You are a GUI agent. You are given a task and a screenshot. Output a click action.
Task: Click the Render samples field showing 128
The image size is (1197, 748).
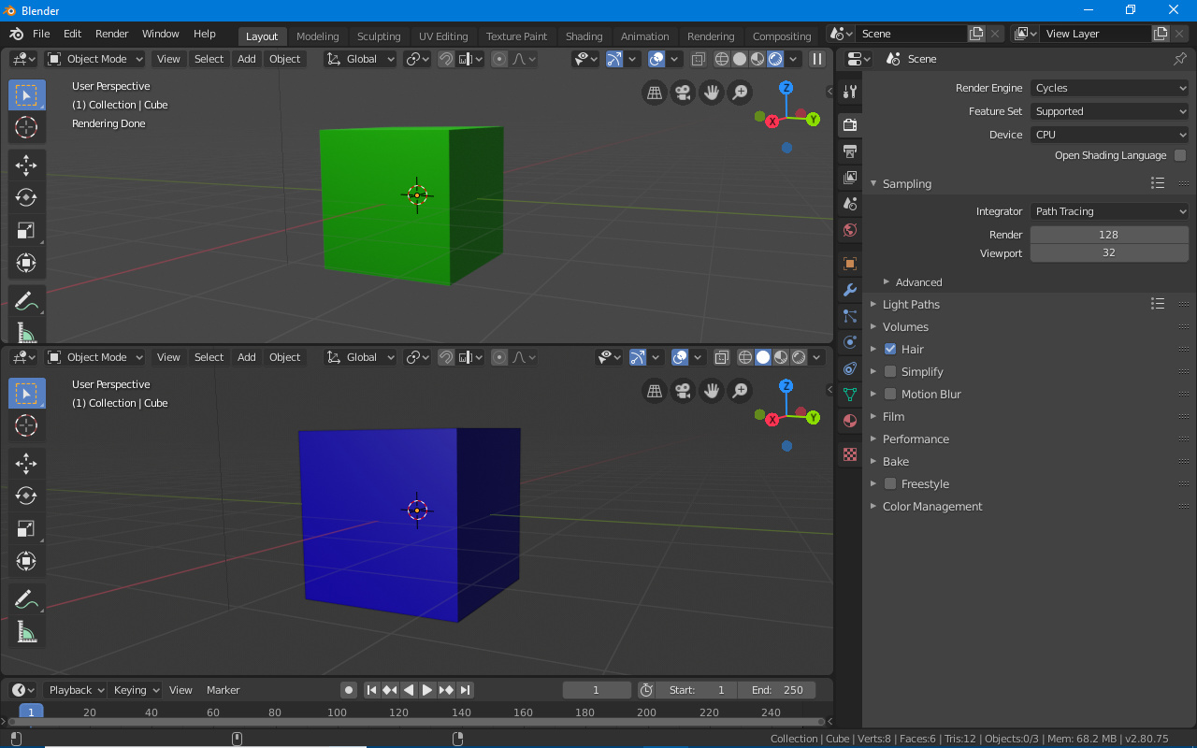(x=1109, y=235)
